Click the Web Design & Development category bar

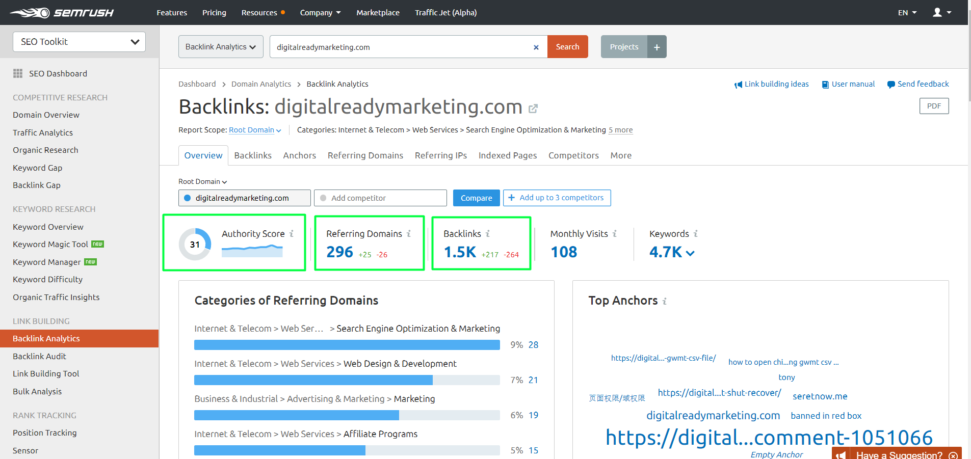coord(347,380)
